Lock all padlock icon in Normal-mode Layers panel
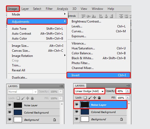Viewport: 150px width, 129px height. pos(32,98)
